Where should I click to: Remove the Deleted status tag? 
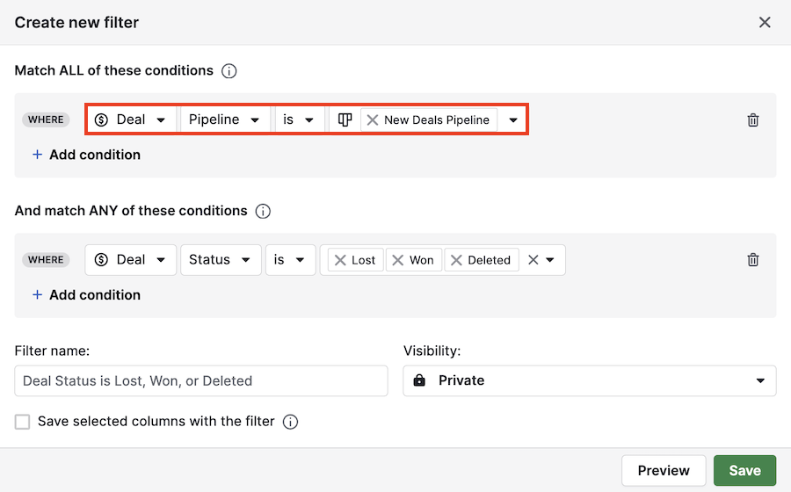[x=457, y=260]
